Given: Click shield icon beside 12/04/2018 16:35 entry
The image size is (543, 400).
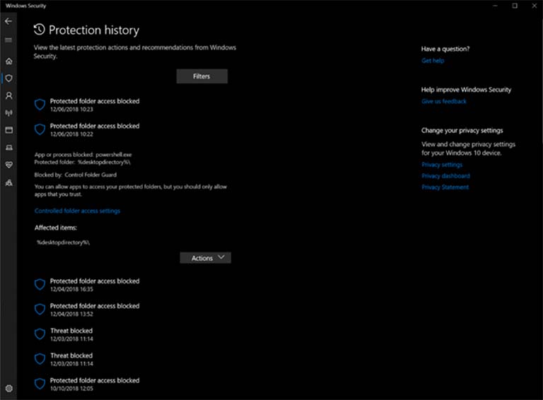Looking at the screenshot, I should [40, 284].
